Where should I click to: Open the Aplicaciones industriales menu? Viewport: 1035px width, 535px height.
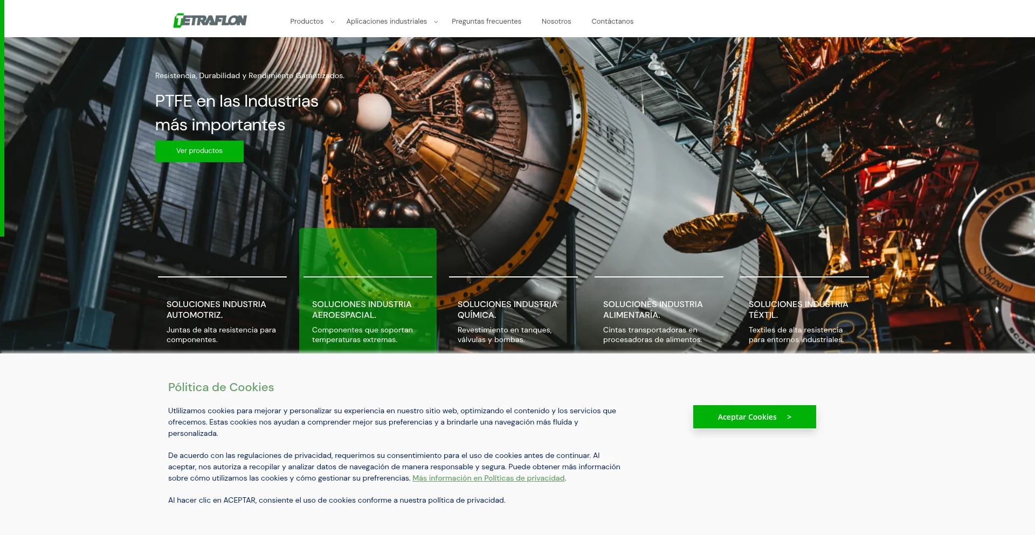coord(387,22)
